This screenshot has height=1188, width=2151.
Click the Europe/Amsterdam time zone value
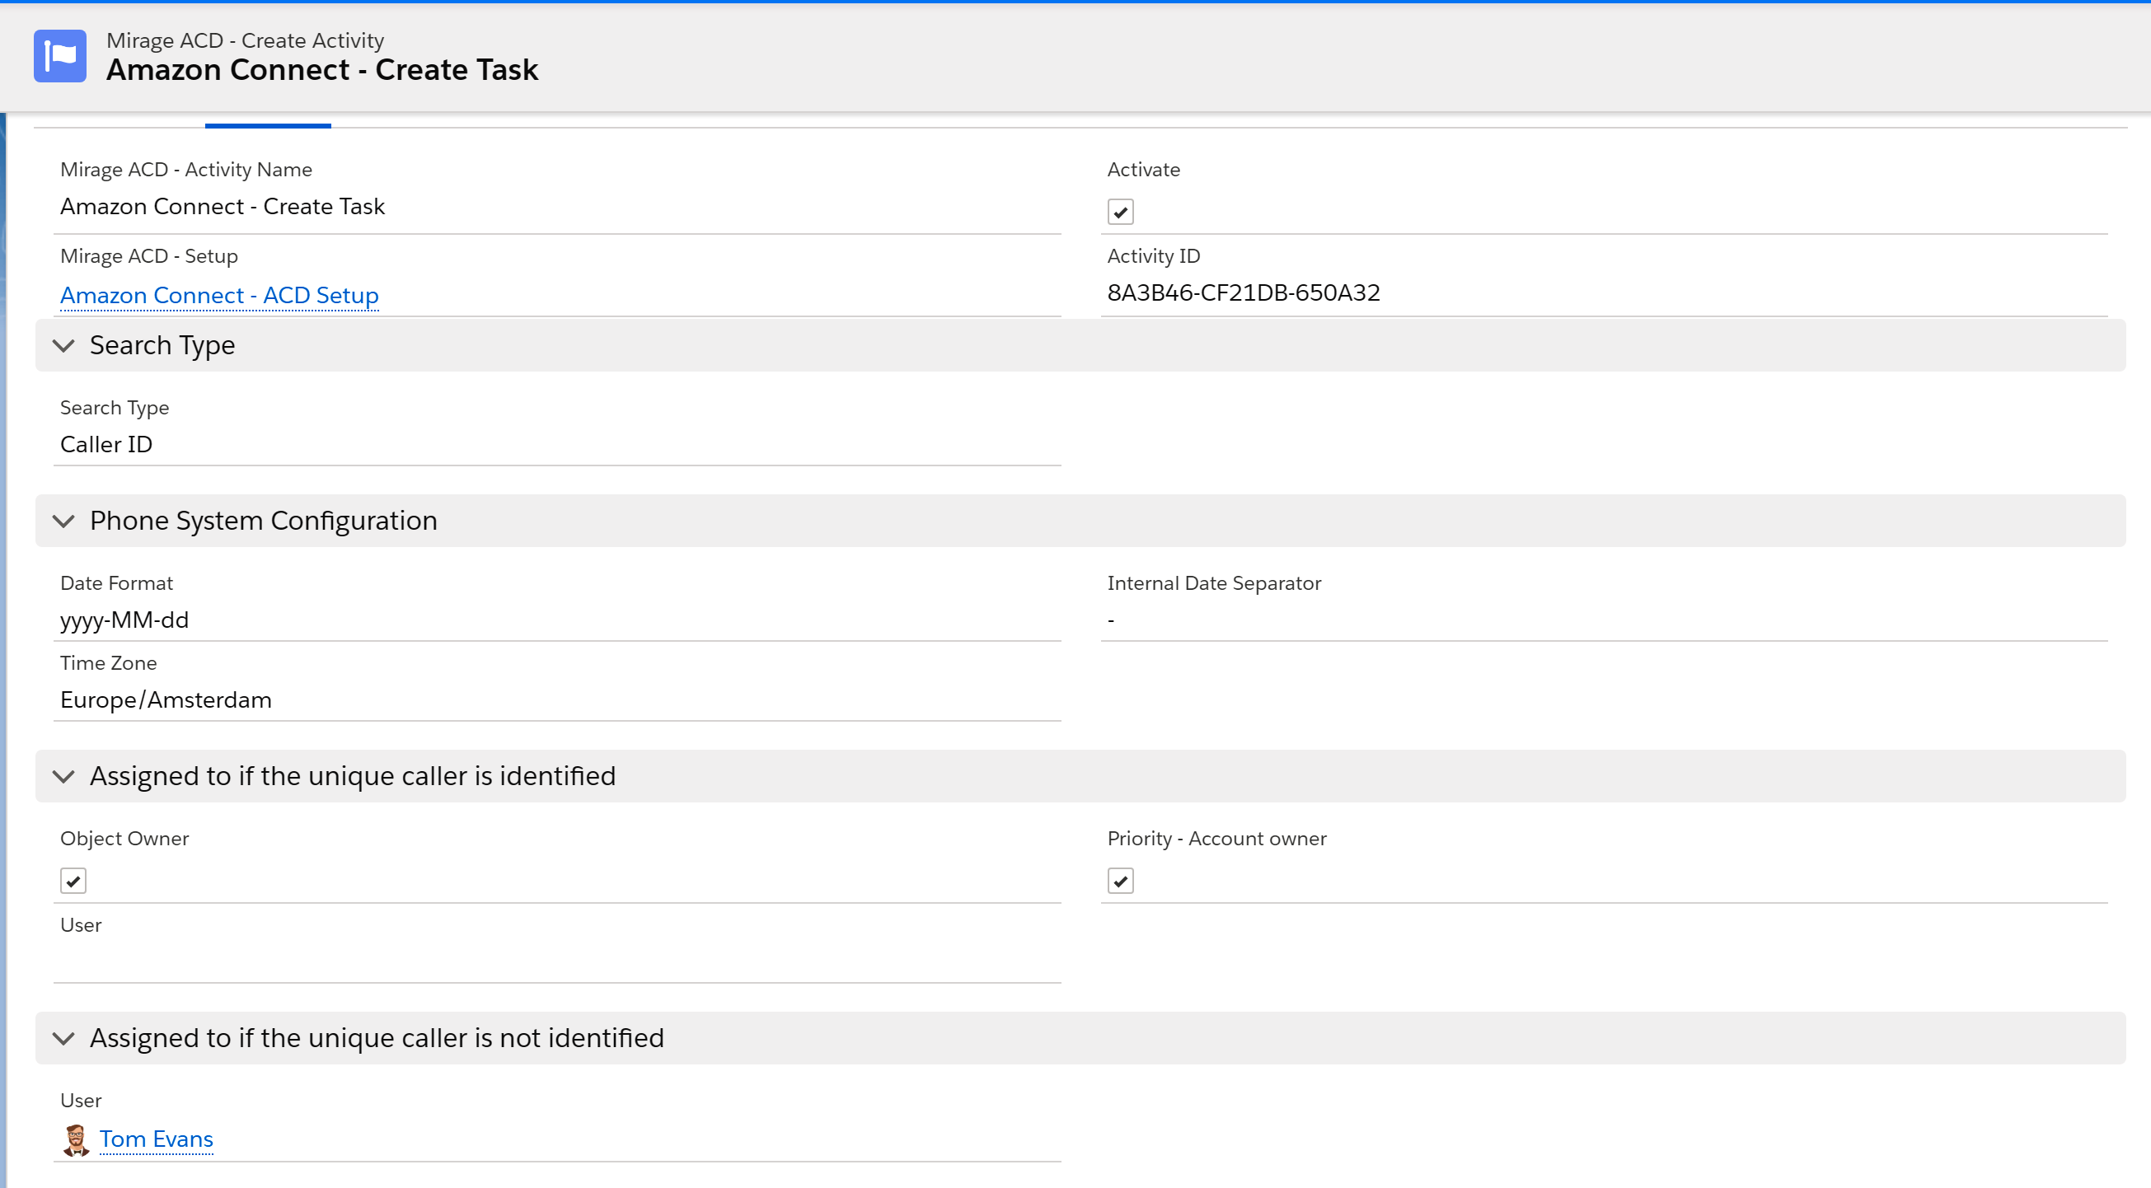click(166, 700)
